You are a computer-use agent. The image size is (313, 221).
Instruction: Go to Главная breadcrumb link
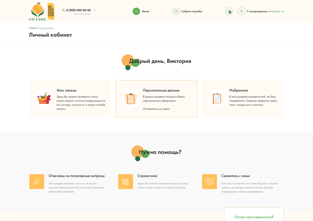tap(33, 28)
